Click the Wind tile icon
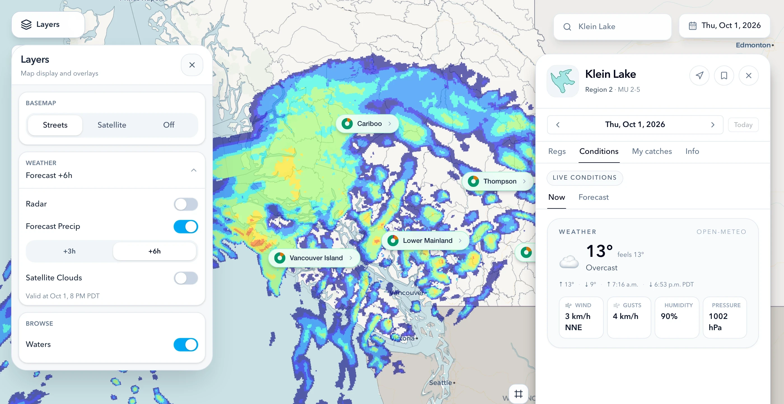 [x=568, y=306]
